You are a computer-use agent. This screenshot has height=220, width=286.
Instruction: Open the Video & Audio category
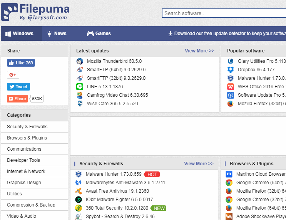[35, 216]
